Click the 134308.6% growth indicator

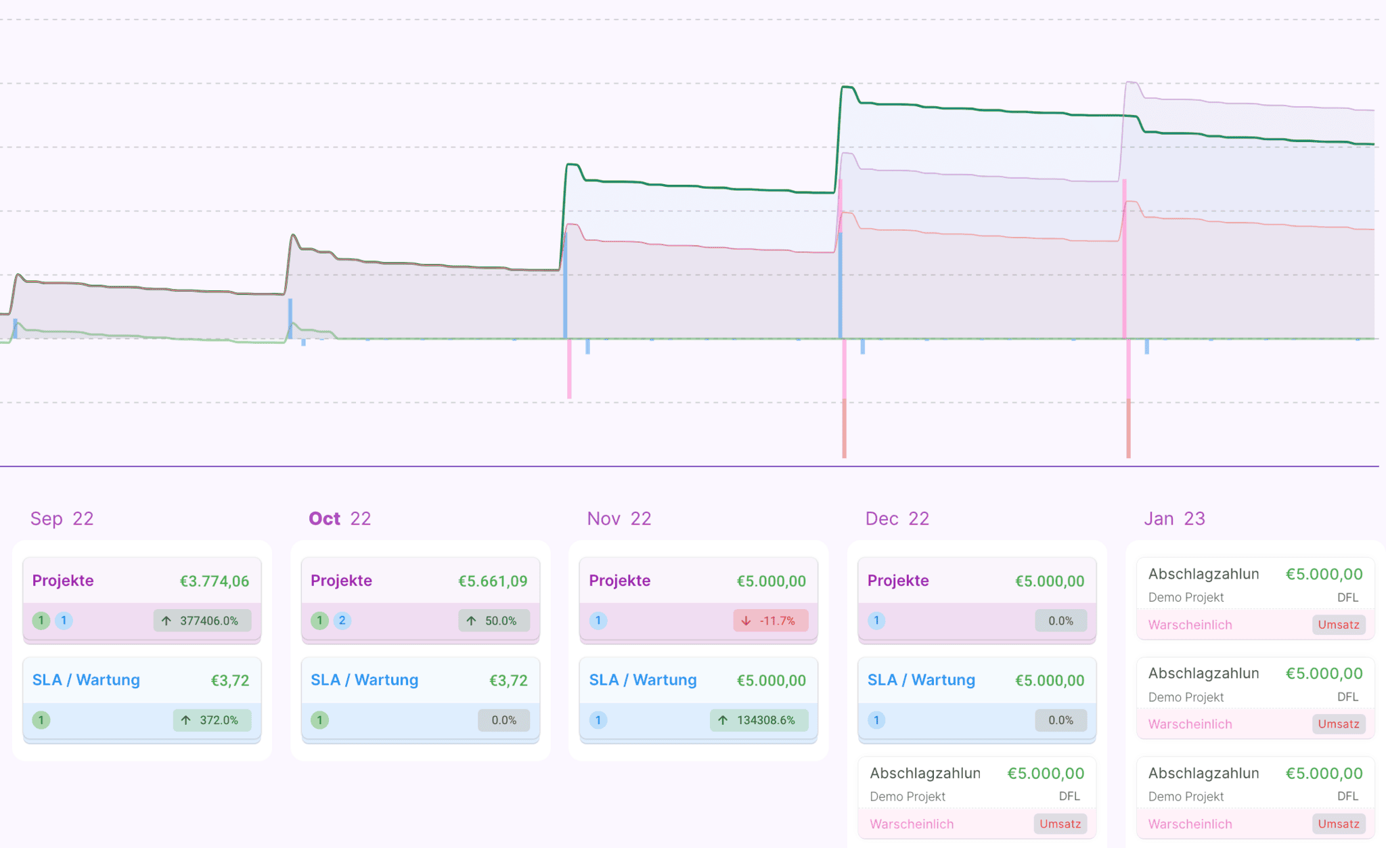click(x=758, y=720)
